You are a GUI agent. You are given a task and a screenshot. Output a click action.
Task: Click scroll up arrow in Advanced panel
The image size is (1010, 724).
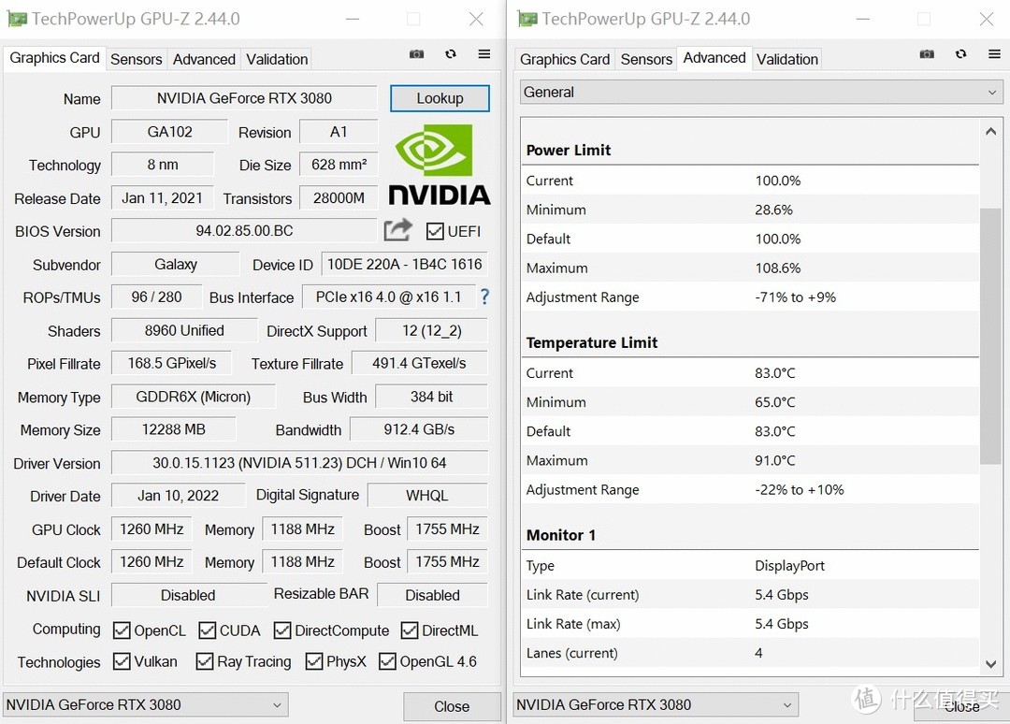click(x=990, y=131)
